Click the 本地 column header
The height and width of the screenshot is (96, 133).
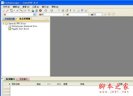82,84
